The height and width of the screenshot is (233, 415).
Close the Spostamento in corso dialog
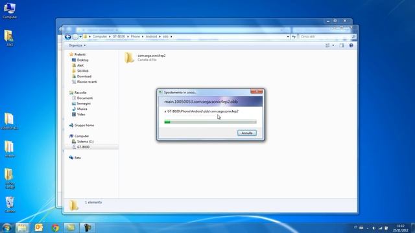257,91
